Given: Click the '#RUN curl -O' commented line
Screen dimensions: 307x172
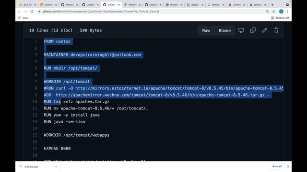Looking at the screenshot, I should point(164,88).
